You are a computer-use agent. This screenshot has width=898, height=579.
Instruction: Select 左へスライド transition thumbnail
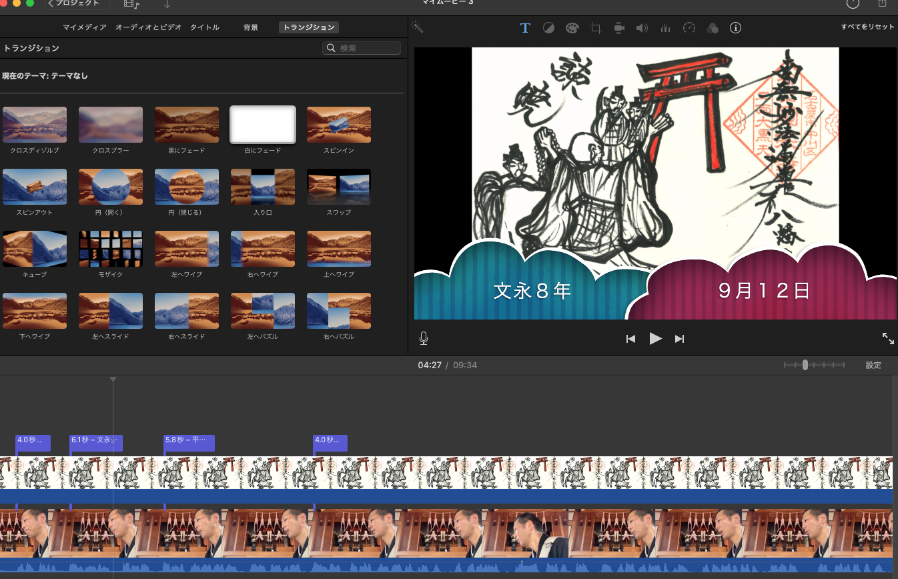(x=111, y=311)
